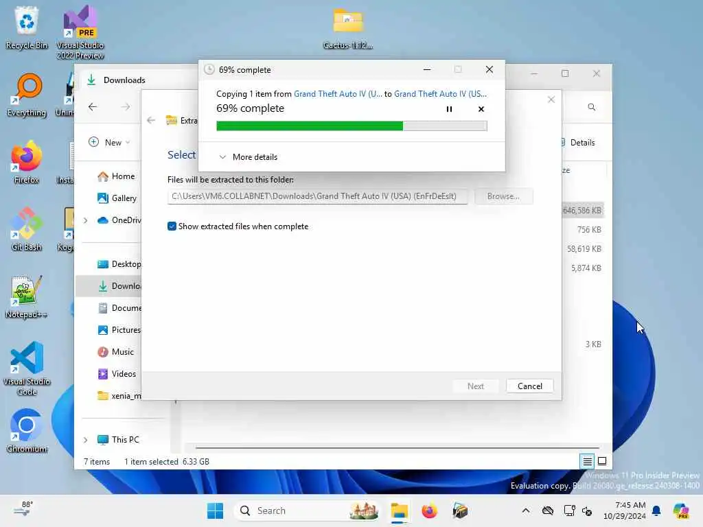Open the New dropdown in File Explorer

tap(109, 142)
